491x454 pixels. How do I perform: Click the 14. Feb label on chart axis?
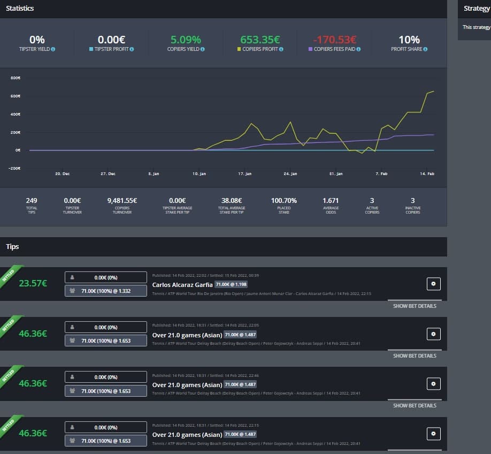click(427, 173)
